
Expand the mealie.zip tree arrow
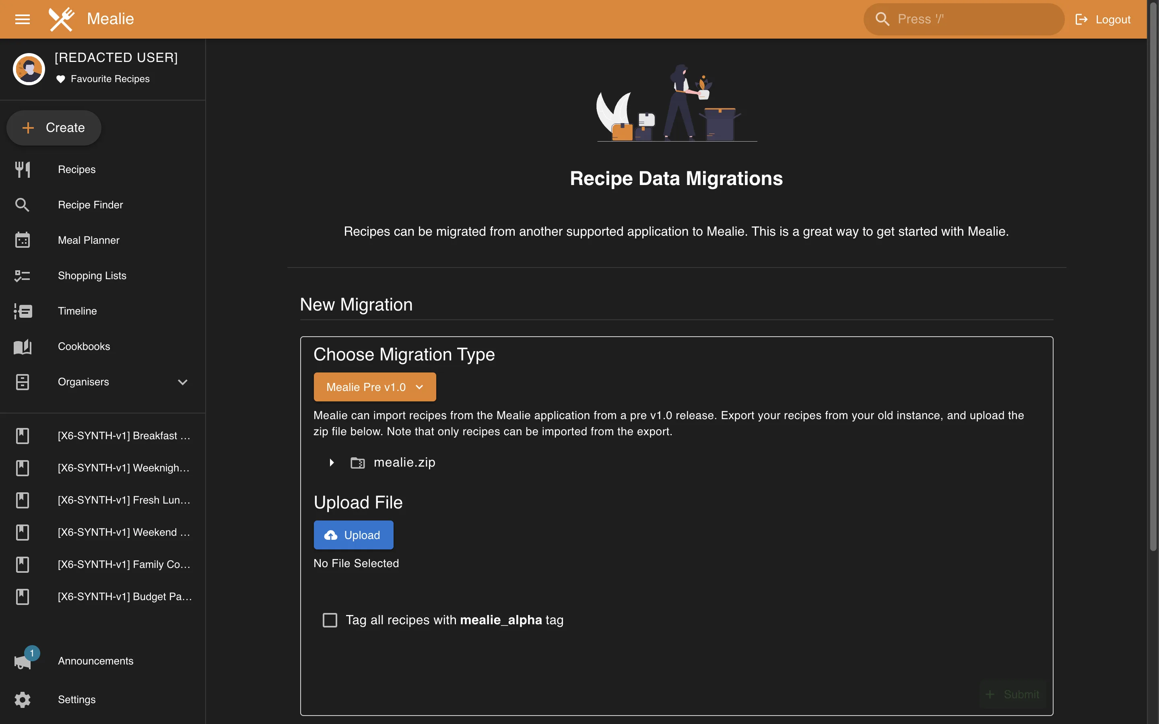pos(332,463)
